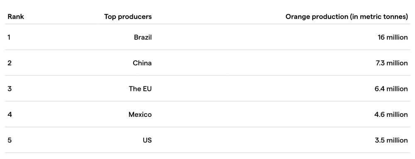Image resolution: width=415 pixels, height=159 pixels.
Task: Click the word million in Brazil's row
Action: coord(397,38)
